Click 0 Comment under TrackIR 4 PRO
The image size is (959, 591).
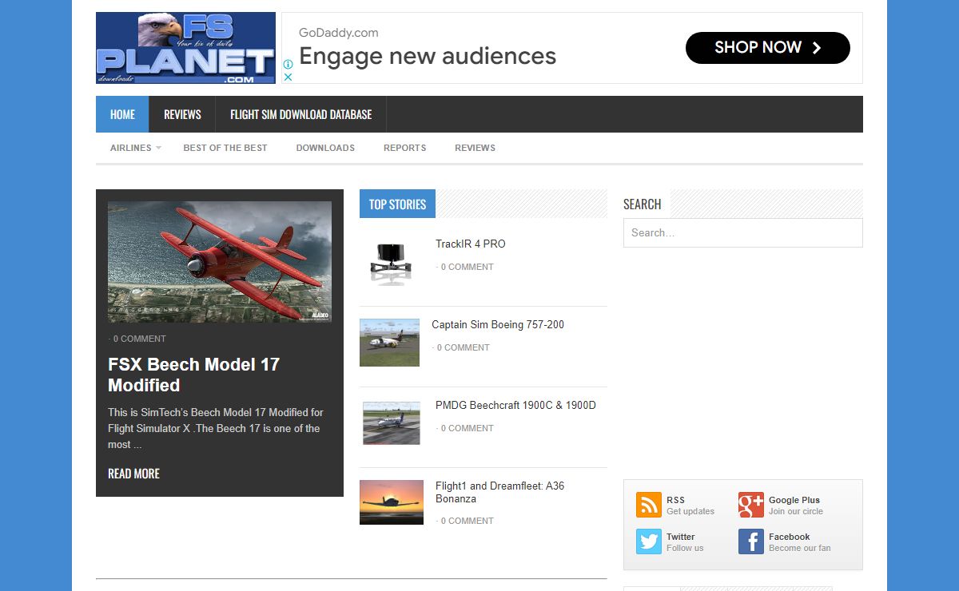click(468, 267)
